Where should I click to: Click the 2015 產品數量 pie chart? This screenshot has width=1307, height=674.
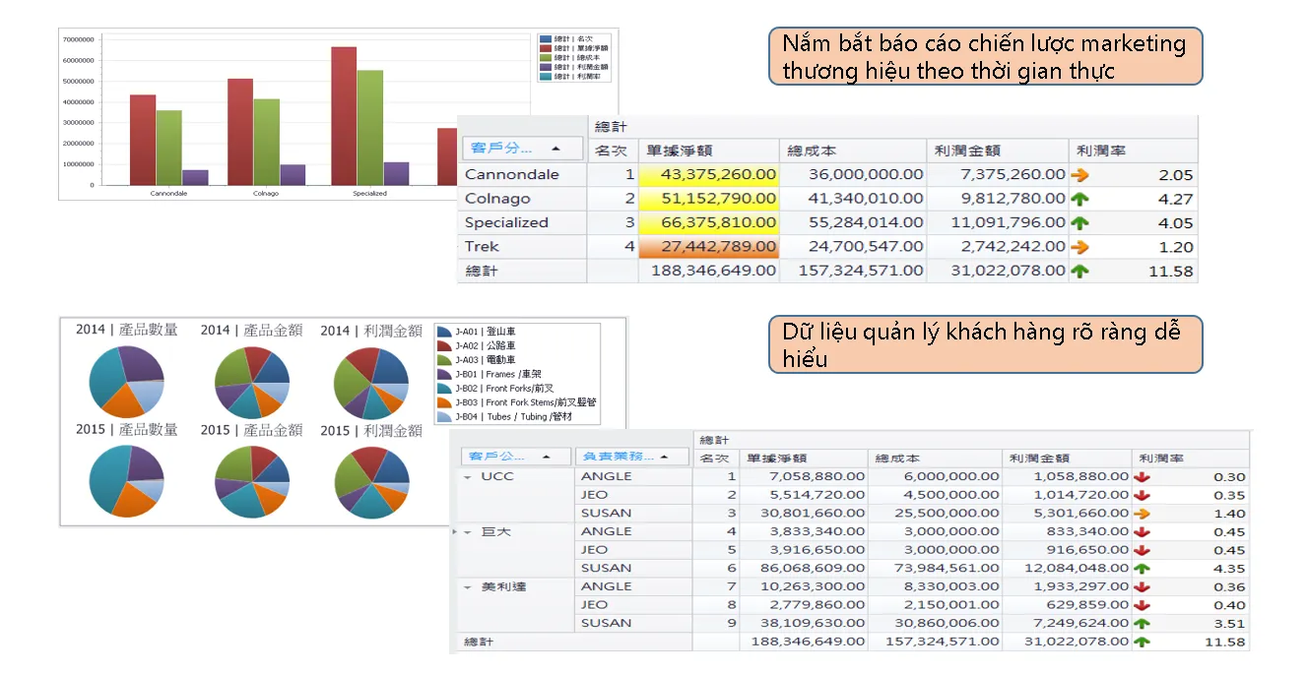(x=126, y=481)
